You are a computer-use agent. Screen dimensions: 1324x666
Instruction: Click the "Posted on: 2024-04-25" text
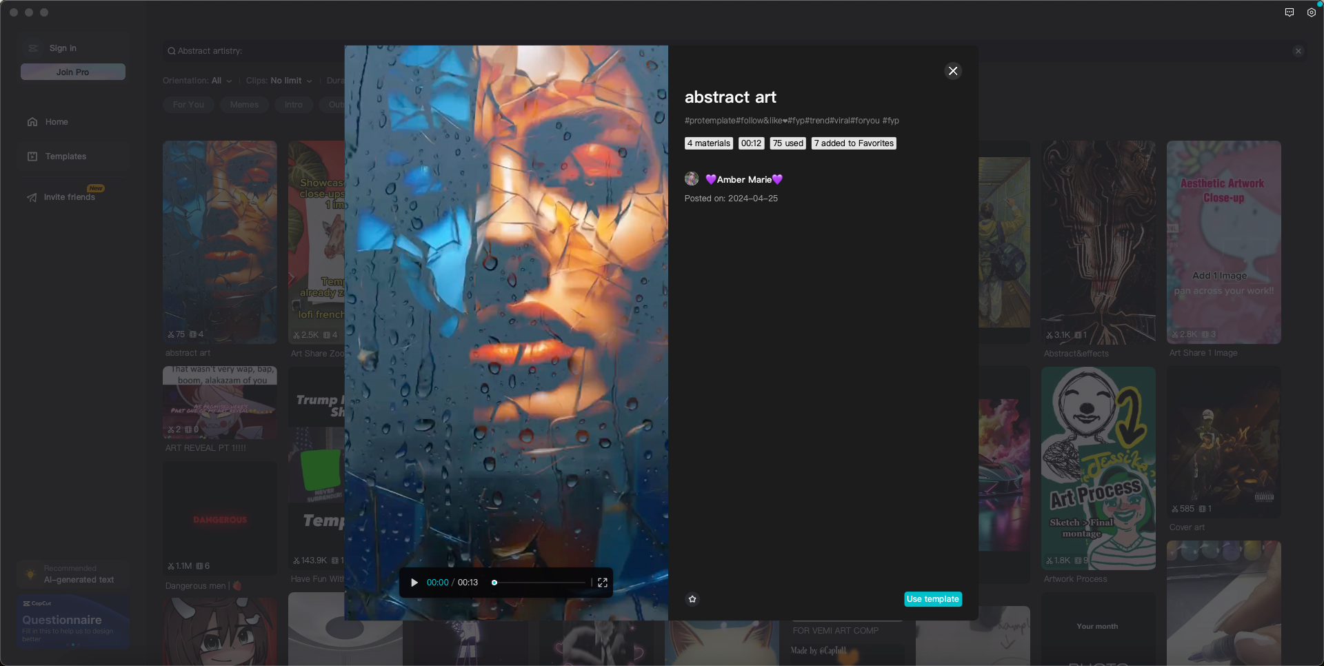click(x=731, y=199)
